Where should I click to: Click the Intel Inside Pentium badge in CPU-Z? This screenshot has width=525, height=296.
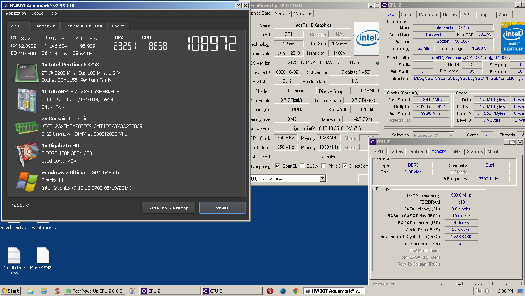513,38
